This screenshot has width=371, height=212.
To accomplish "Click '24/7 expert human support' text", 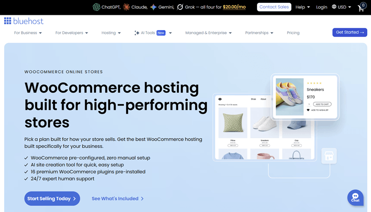I will [x=63, y=179].
